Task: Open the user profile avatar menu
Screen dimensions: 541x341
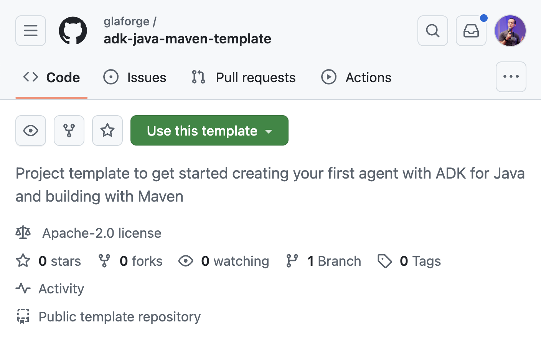Action: [x=510, y=31]
